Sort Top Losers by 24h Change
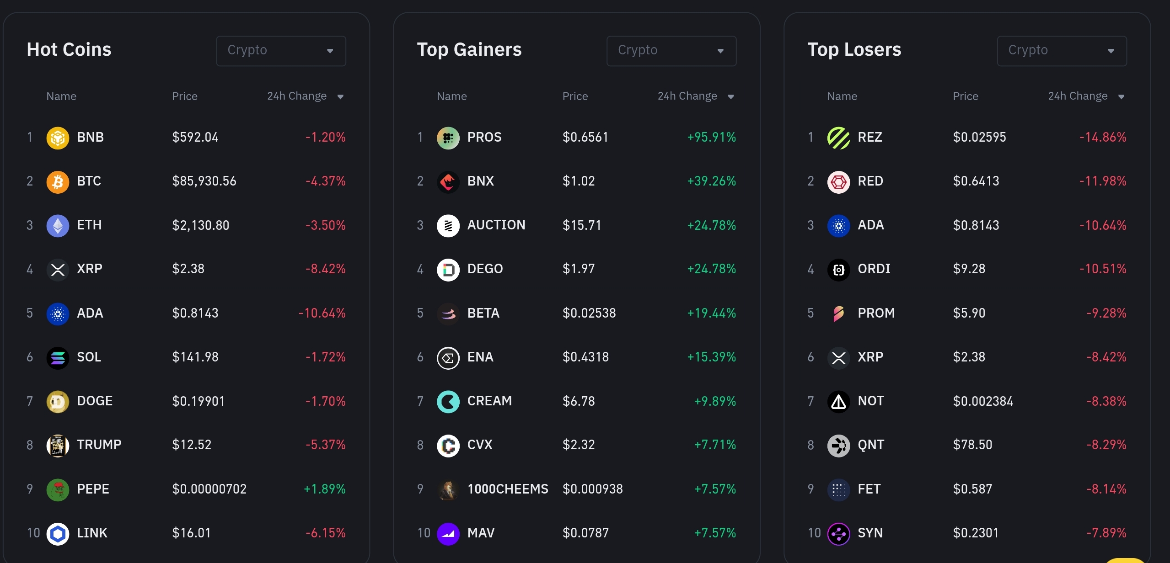The image size is (1170, 563). click(1086, 96)
